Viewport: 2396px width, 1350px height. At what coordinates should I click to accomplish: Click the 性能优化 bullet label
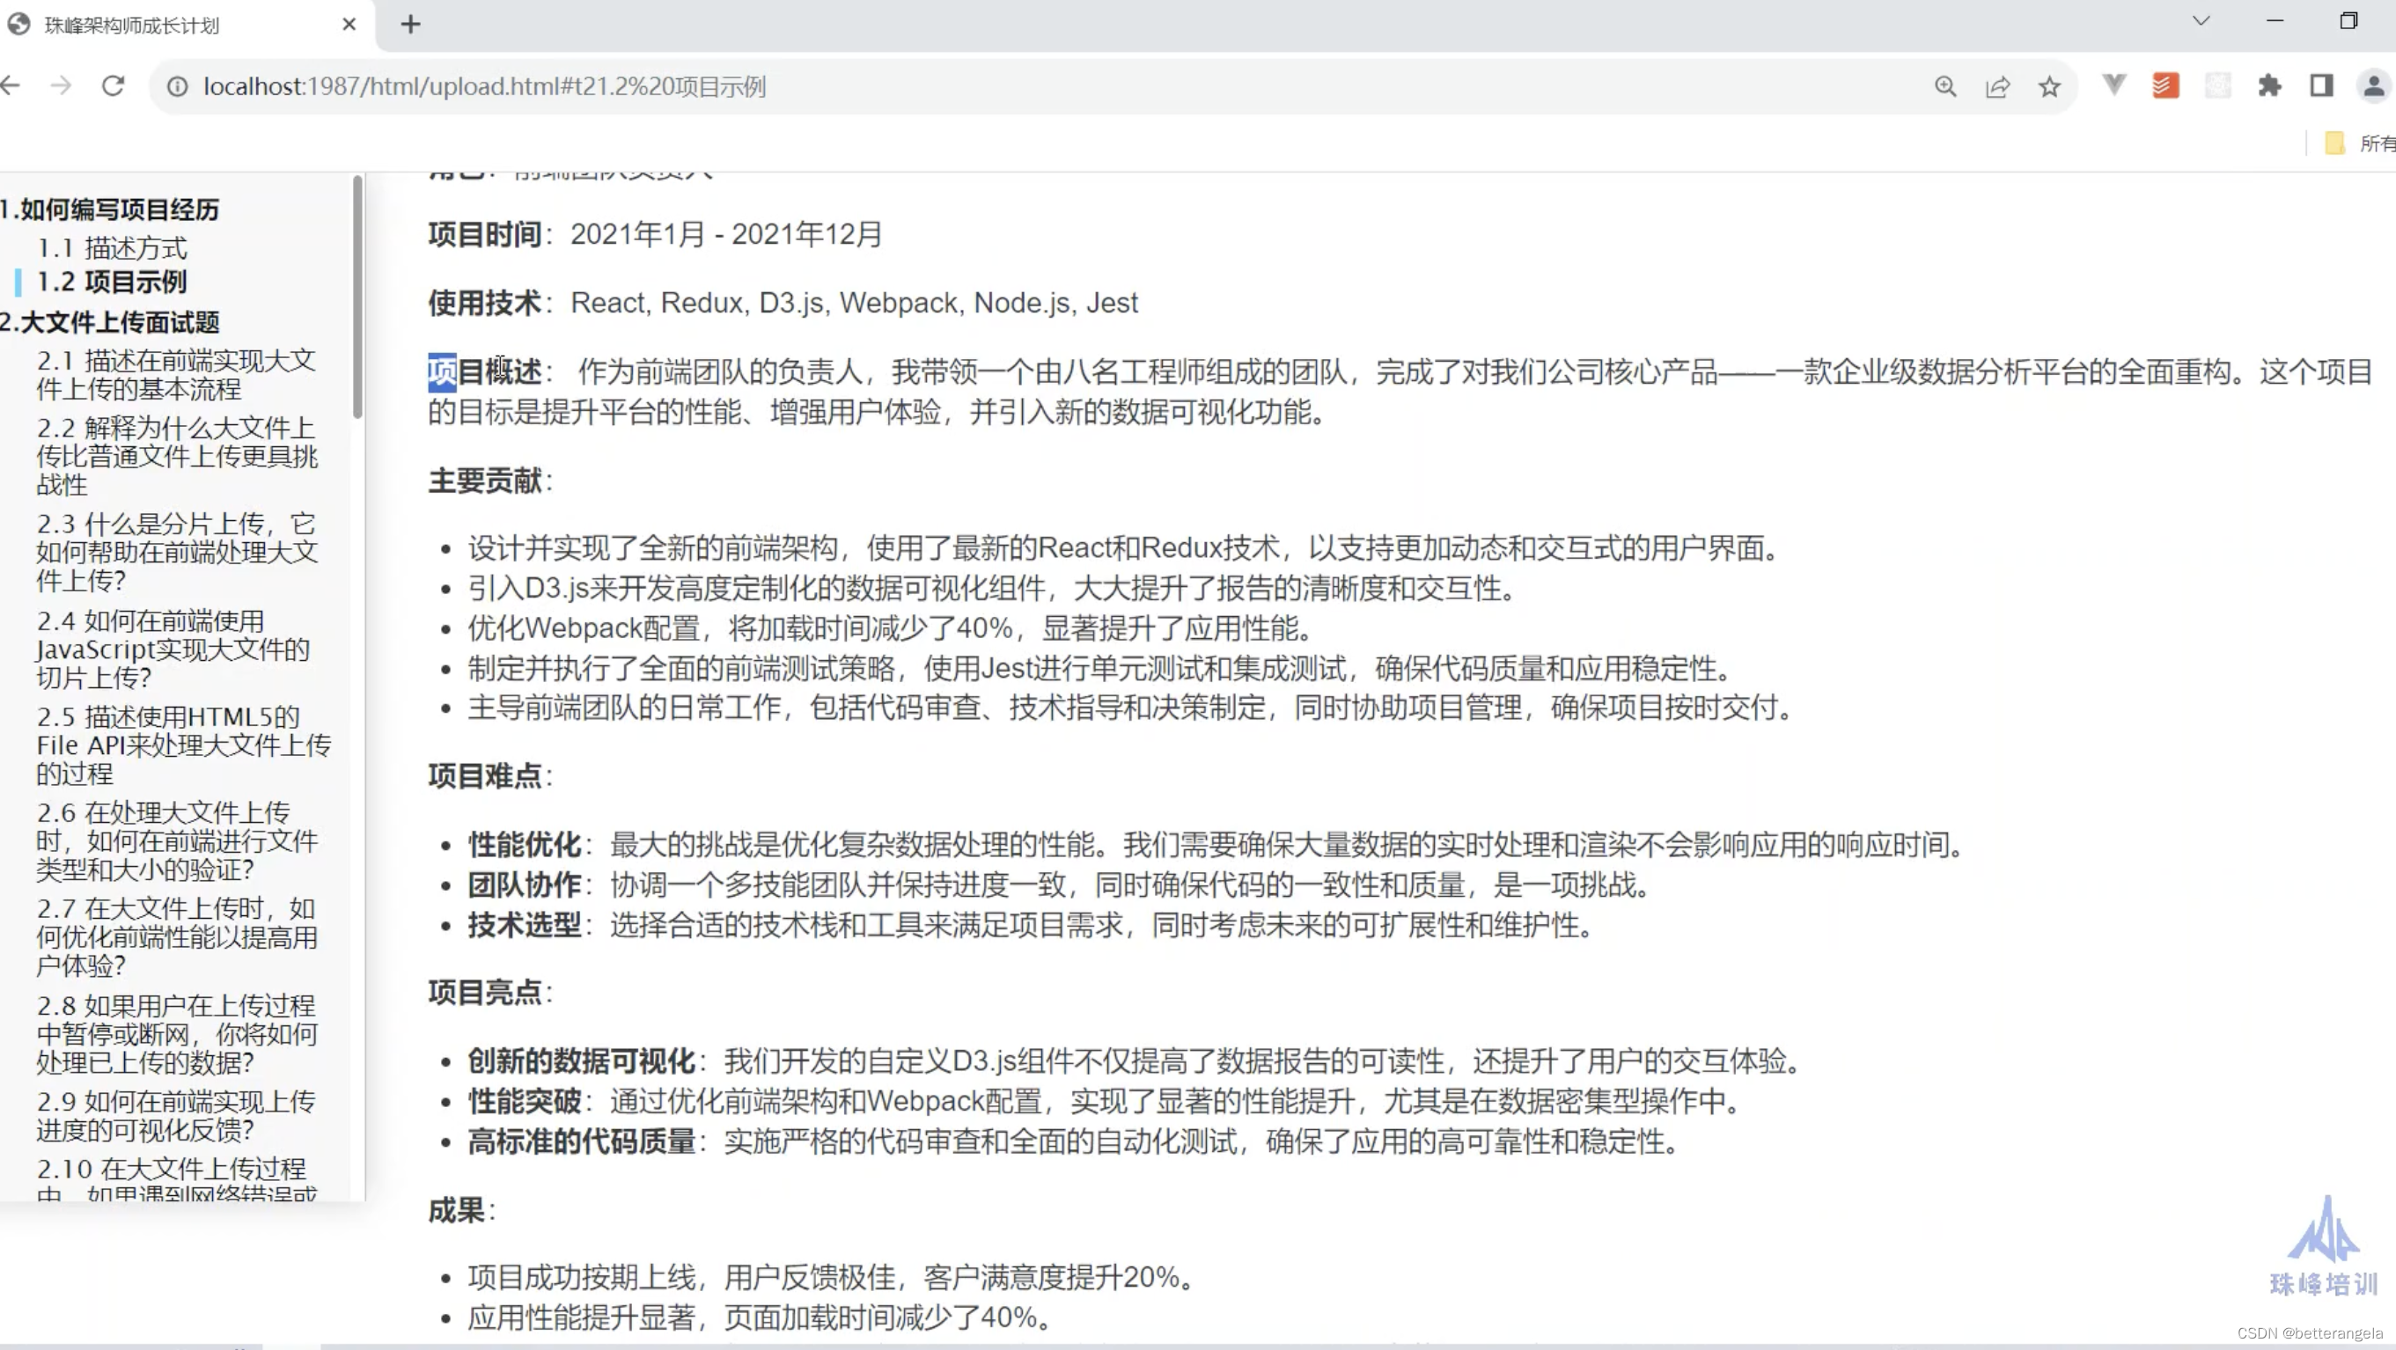(x=525, y=844)
